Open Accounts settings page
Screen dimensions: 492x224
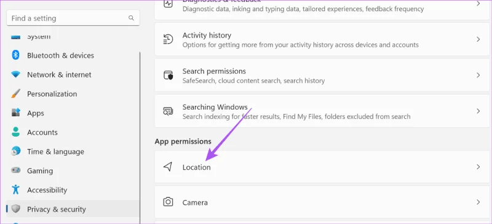(x=42, y=132)
